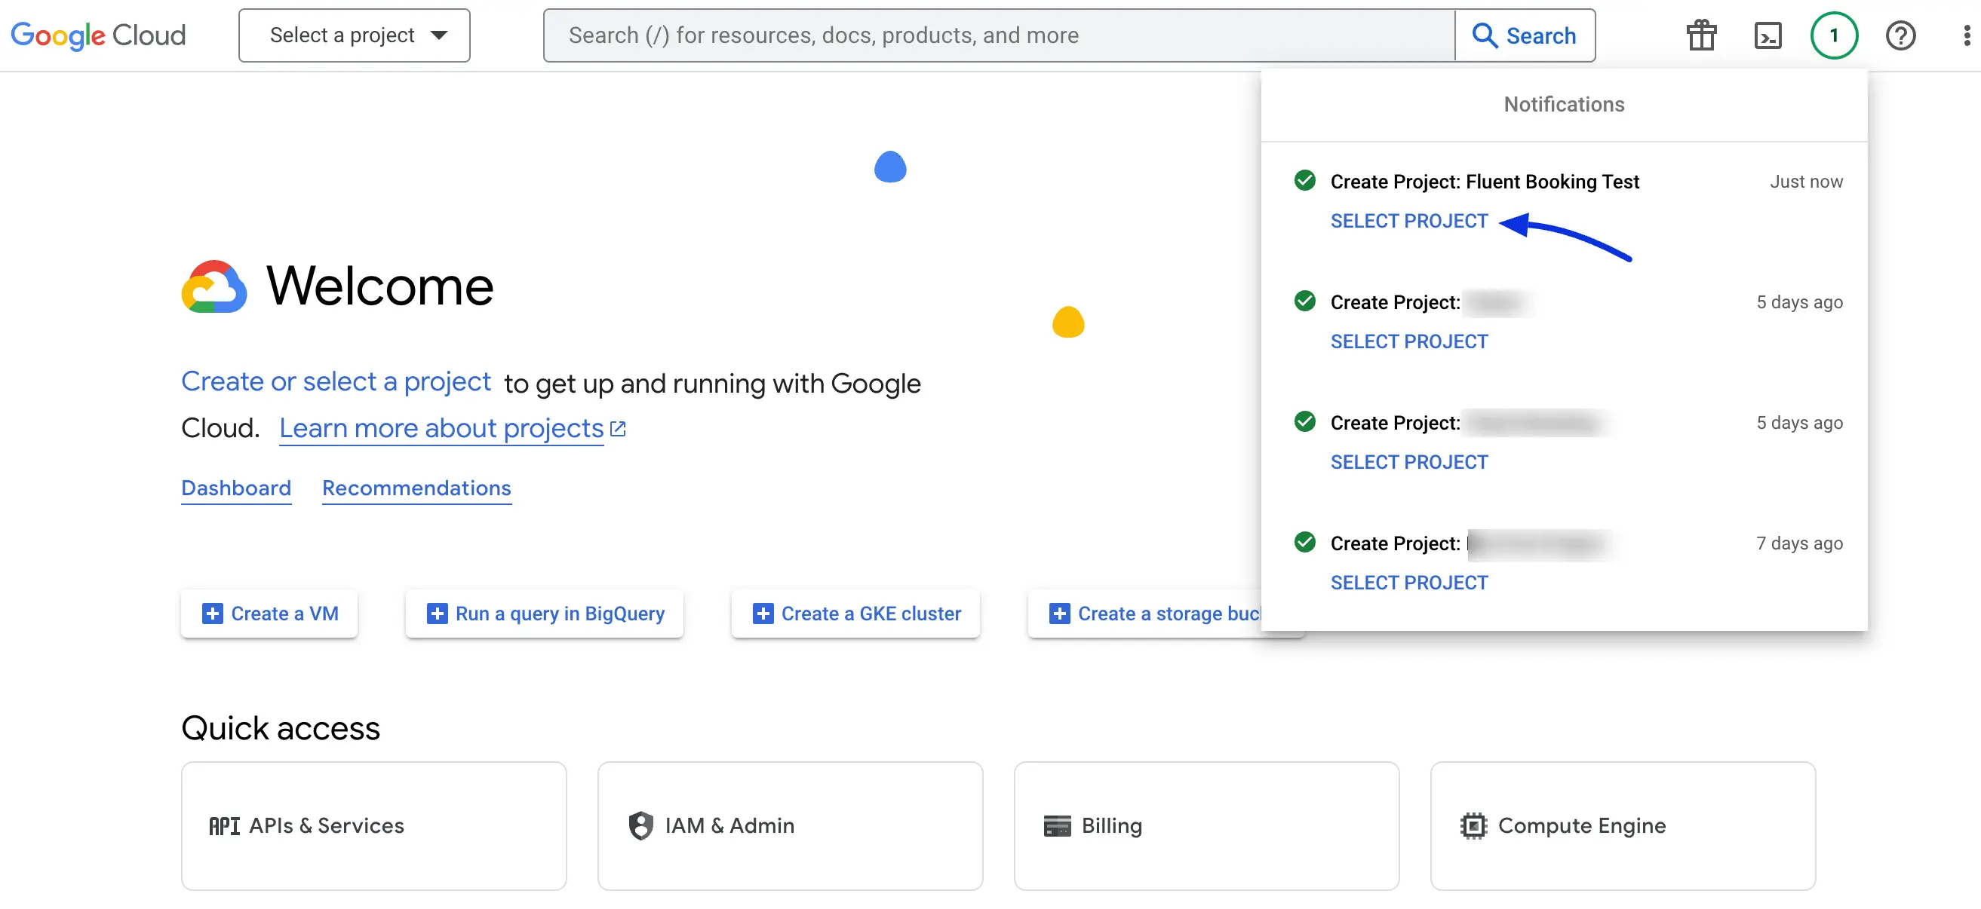Click plus icon on GKE cluster button
Screen dimensions: 1981x909
click(763, 614)
